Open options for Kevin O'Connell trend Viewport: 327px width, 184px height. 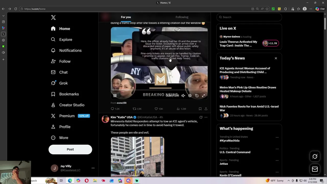277,172
